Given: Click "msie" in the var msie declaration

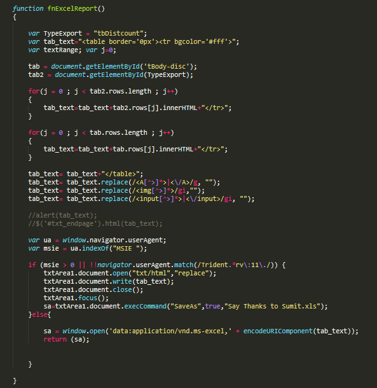Looking at the screenshot, I should coord(51,249).
